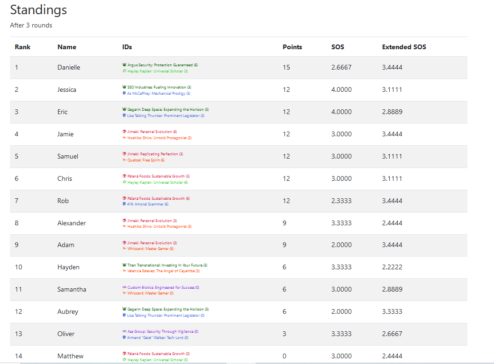Select player name Matthew
The width and height of the screenshot is (494, 364).
tap(71, 356)
